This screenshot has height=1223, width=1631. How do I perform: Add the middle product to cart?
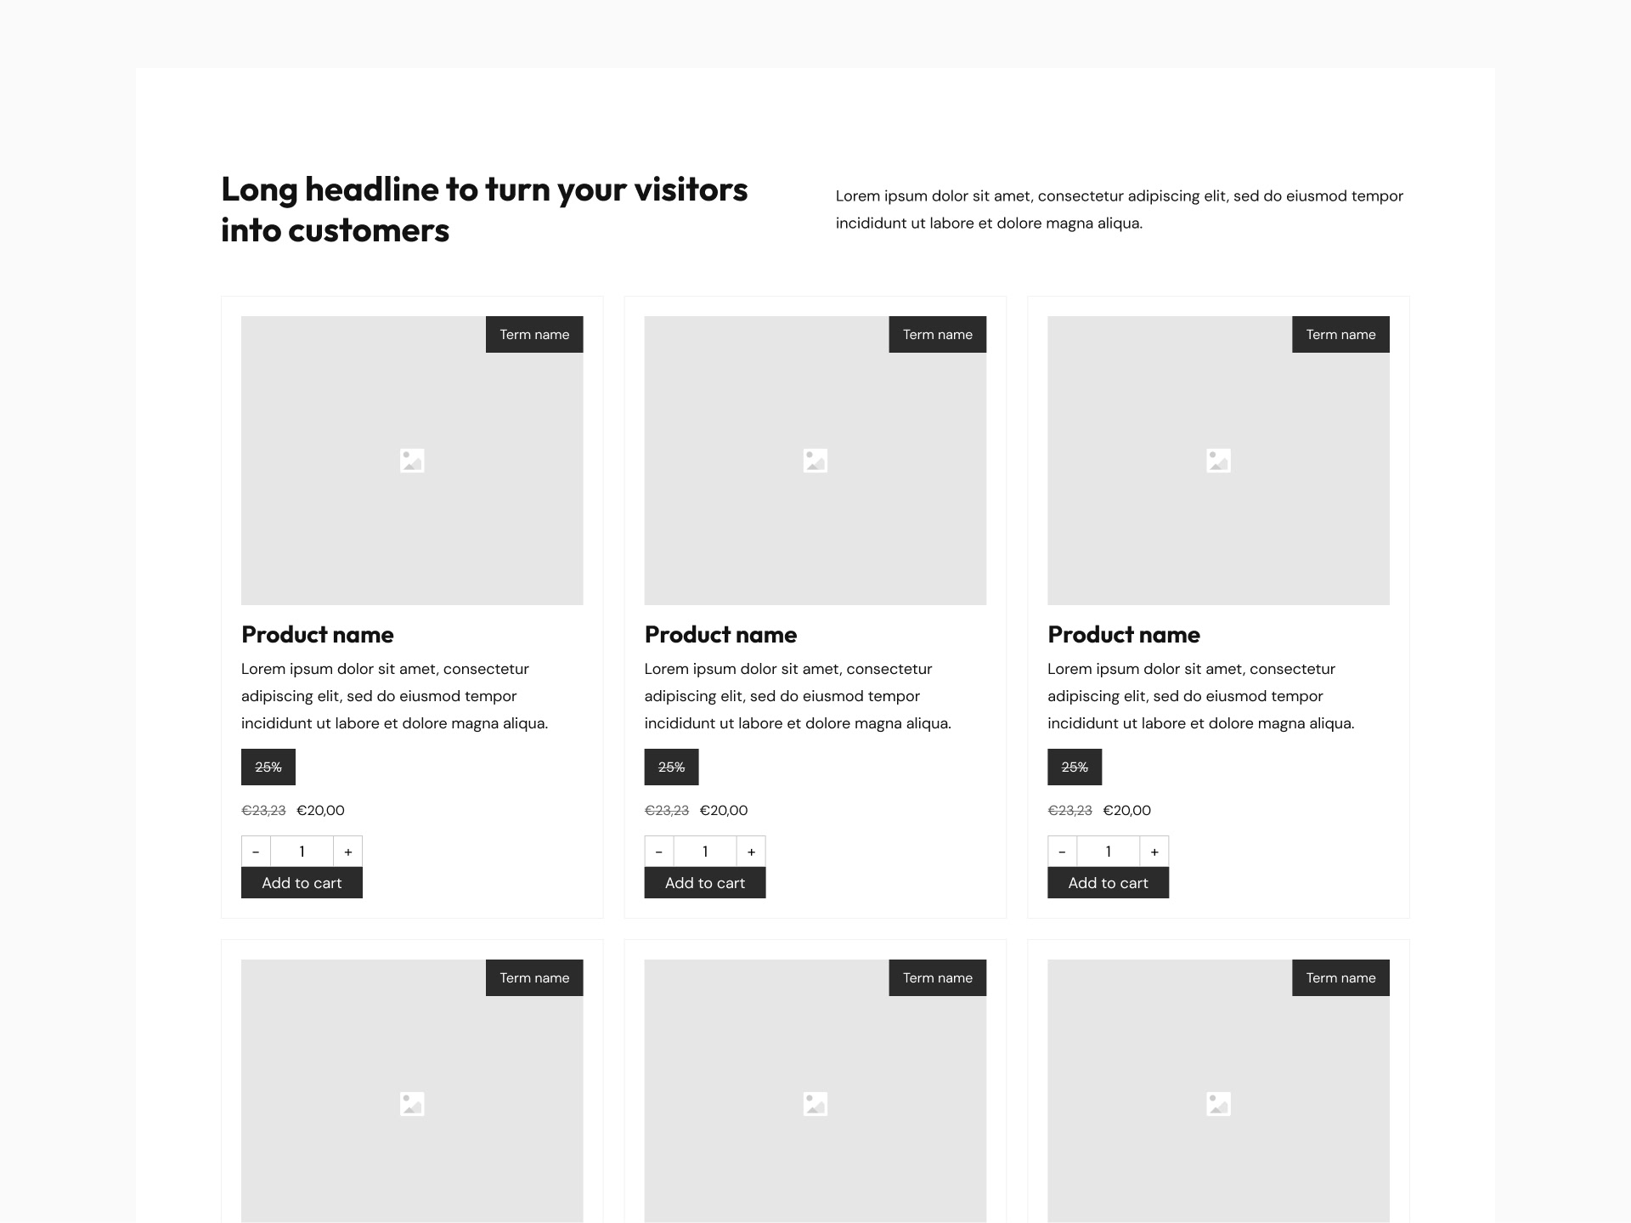pyautogui.click(x=705, y=883)
